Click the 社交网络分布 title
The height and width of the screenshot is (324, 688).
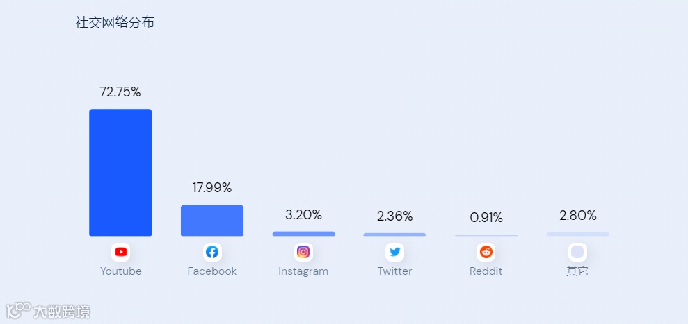115,22
